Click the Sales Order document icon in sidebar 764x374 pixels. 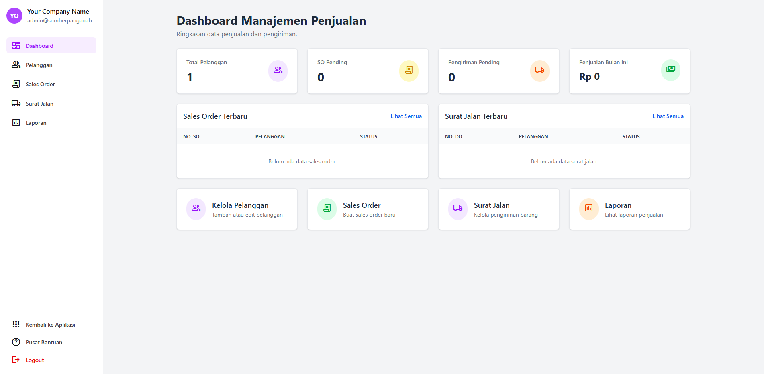coord(16,84)
